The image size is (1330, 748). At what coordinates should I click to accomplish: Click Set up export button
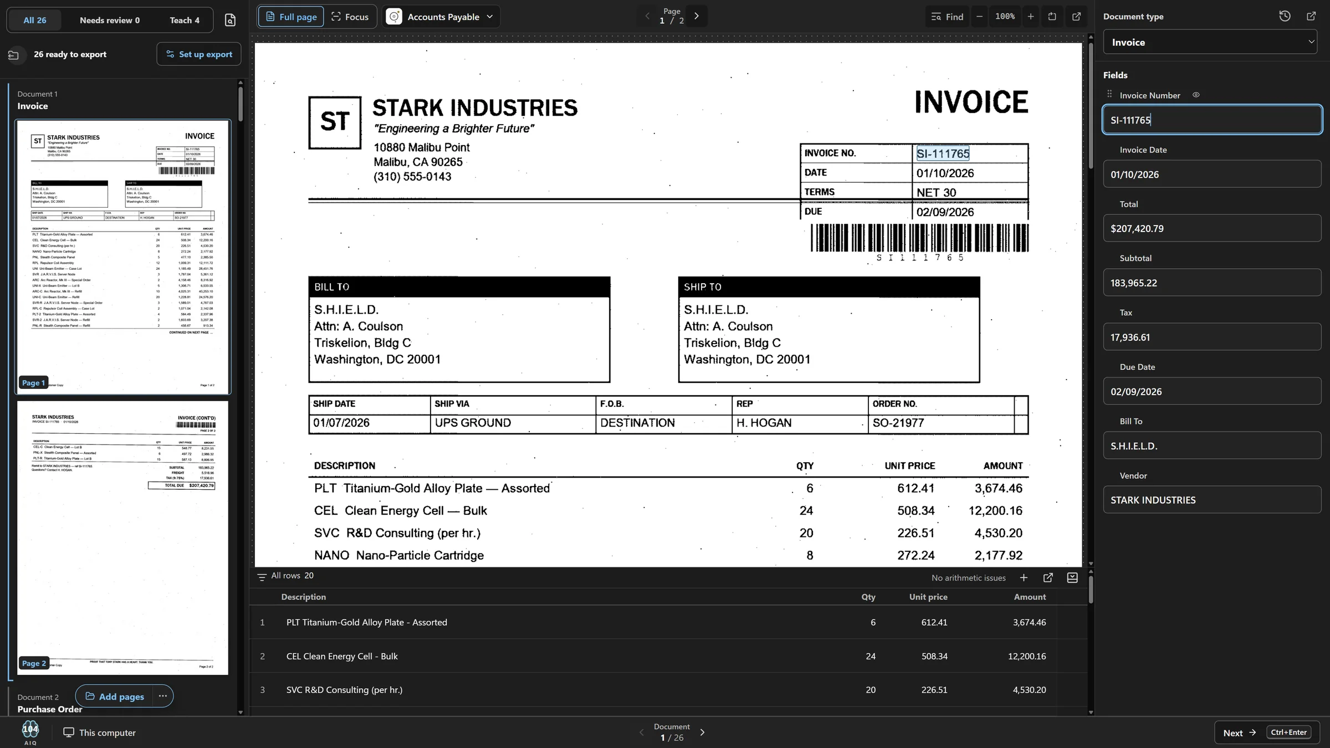click(199, 54)
